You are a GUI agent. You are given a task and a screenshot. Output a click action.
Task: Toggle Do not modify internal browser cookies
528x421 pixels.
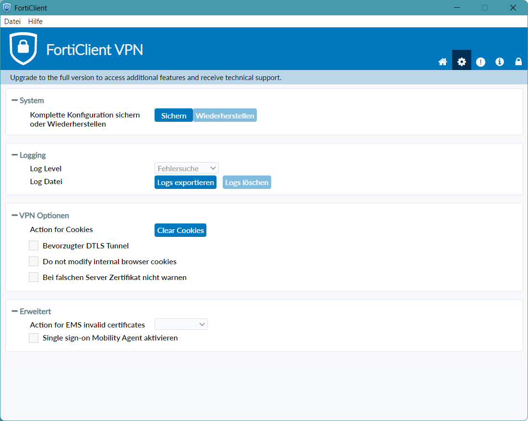tap(34, 262)
